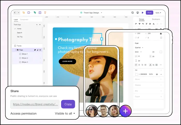Image resolution: width=181 pixels, height=125 pixels.
Task: Select the image frame tool
Action: pyautogui.click(x=40, y=13)
